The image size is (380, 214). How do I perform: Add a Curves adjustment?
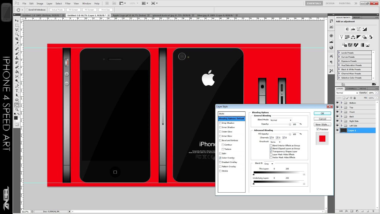tap(359, 29)
